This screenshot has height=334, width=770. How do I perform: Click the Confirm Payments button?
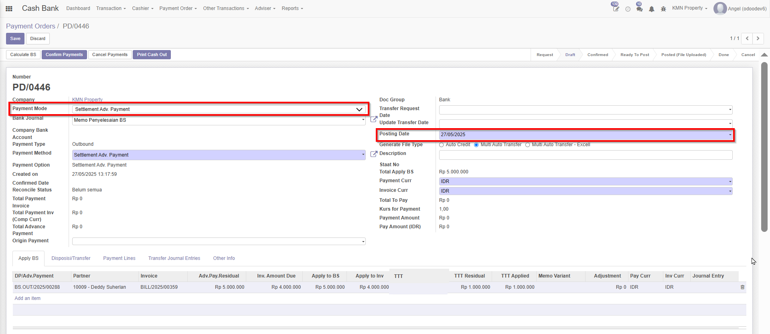click(64, 54)
